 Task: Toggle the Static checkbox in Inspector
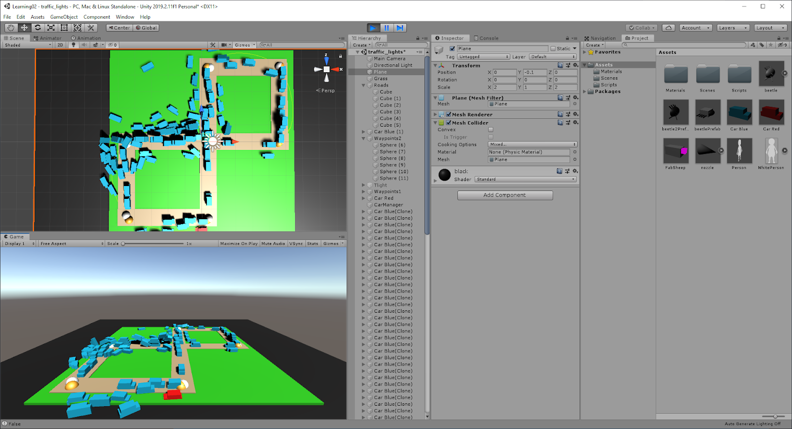553,48
